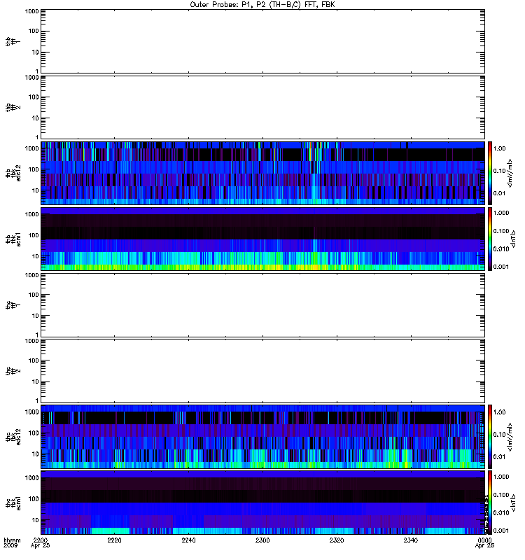Click the thc fbk scm1 spectrogram panel
Image resolution: width=525 pixels, height=560 pixels.
click(262, 503)
